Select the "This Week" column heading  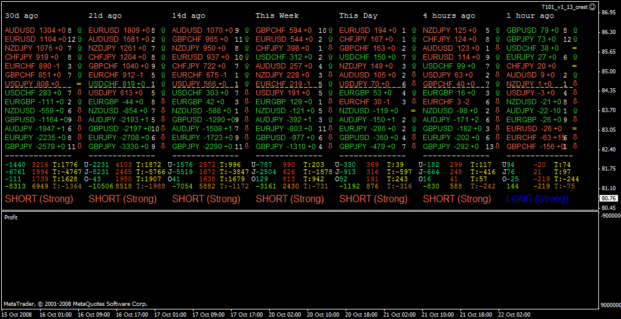[277, 16]
